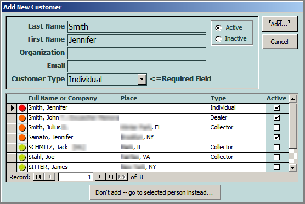Select the red dot beside Smith, Jennifer
Image resolution: width=305 pixels, height=204 pixels.
coord(22,108)
